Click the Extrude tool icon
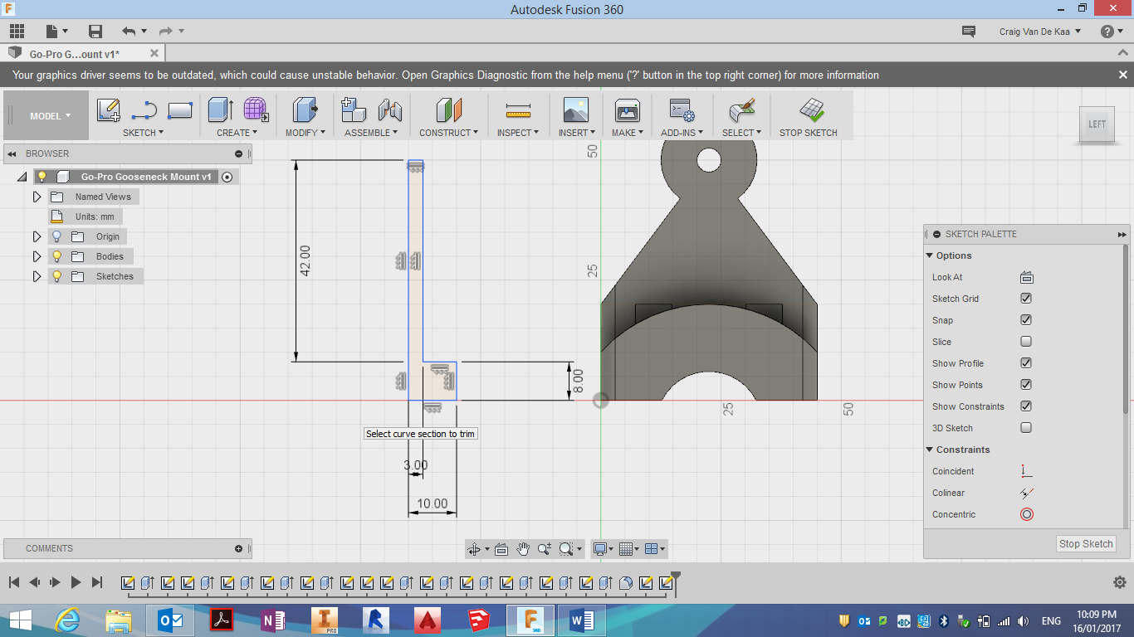1134x637 pixels. pyautogui.click(x=221, y=110)
